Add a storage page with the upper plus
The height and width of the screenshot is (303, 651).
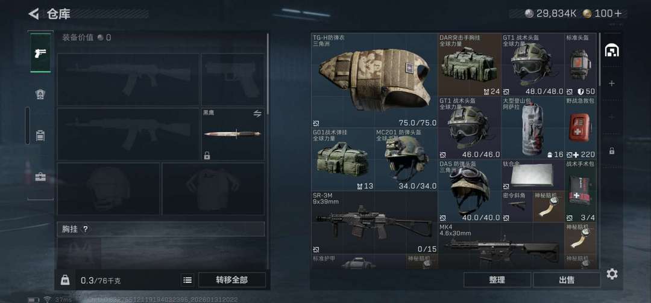[612, 84]
